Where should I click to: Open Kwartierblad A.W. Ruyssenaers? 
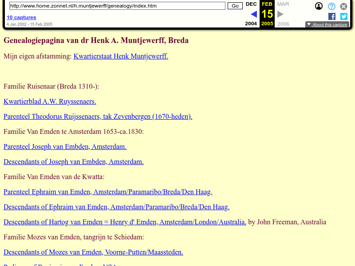(x=50, y=102)
